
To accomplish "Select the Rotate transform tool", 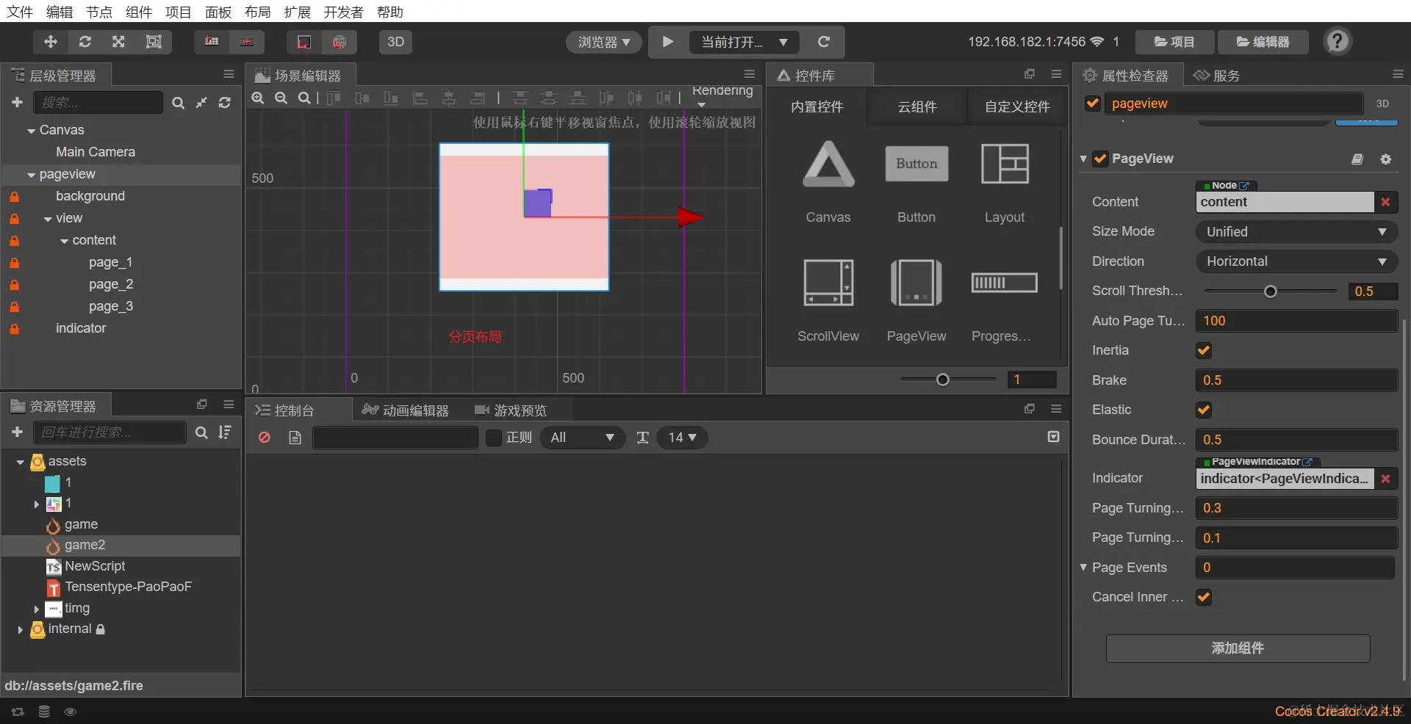I will (x=85, y=42).
